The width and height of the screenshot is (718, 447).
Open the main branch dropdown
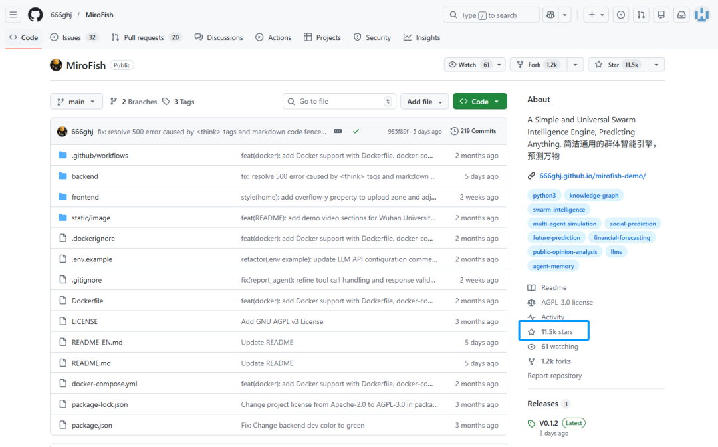coord(76,102)
